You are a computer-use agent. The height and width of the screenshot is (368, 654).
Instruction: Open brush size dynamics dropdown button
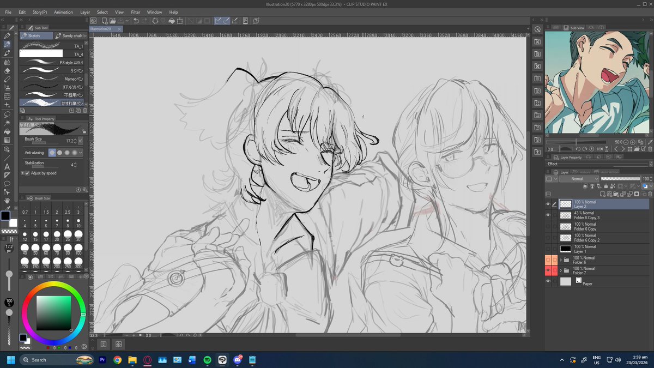[x=81, y=141]
